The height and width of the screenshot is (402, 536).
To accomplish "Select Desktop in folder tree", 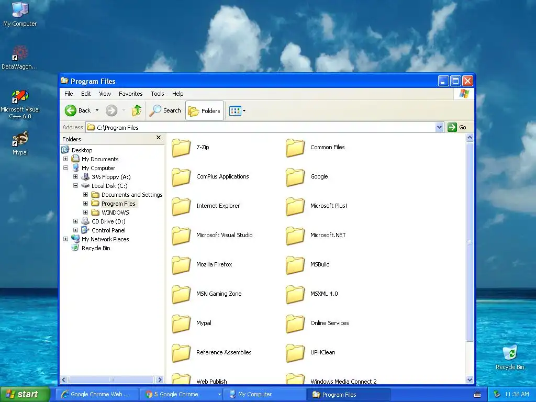I will click(x=82, y=150).
